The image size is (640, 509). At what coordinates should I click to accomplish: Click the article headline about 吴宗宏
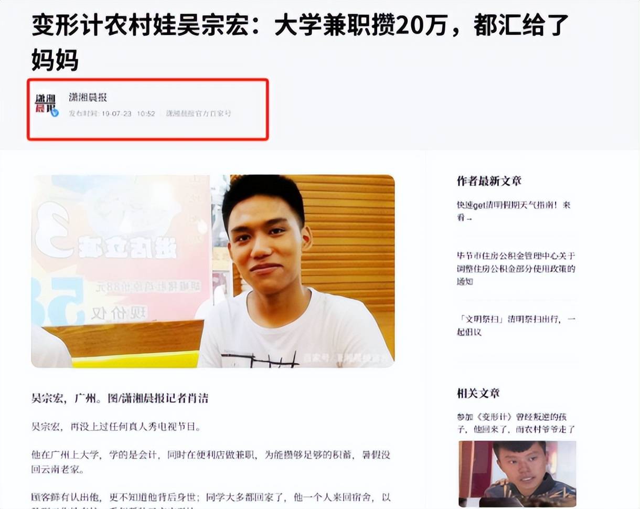[x=300, y=43]
